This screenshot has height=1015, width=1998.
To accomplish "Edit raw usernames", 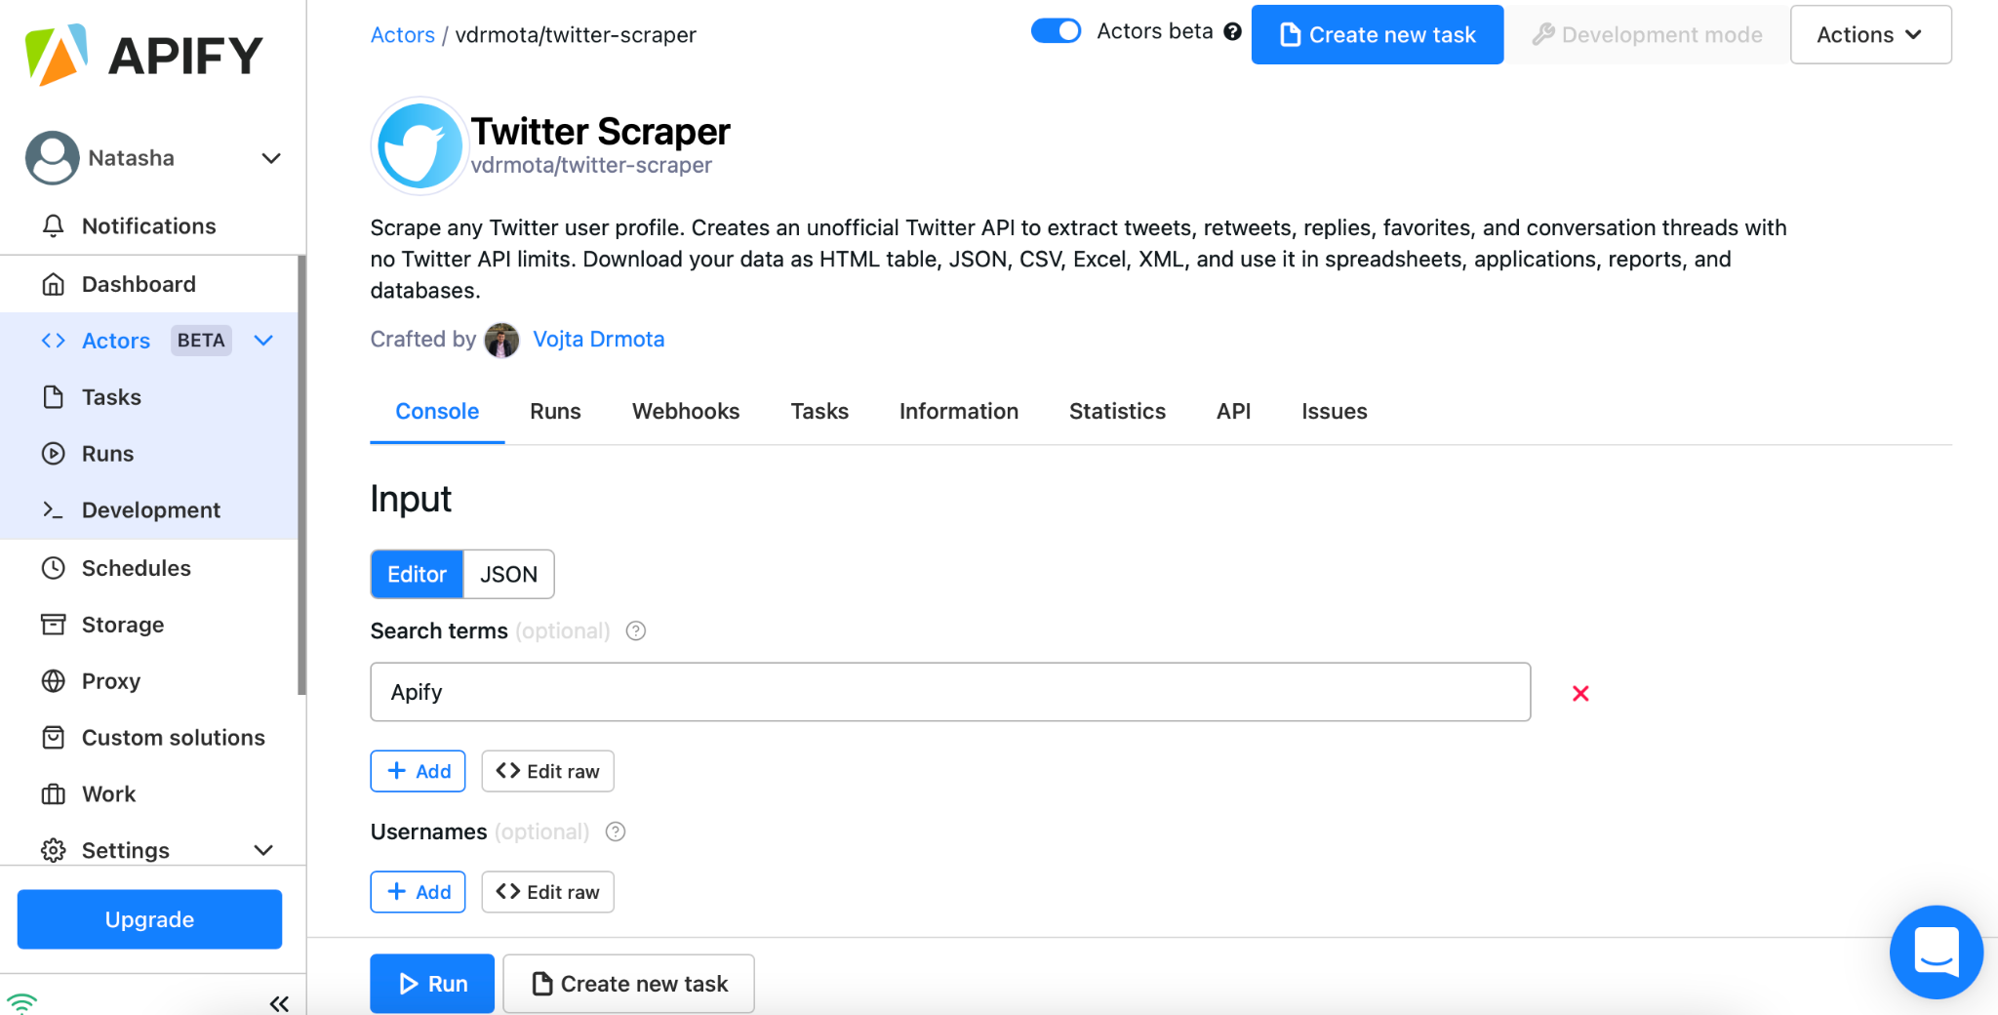I will tap(547, 893).
